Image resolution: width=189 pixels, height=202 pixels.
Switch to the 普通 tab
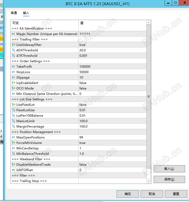[x=14, y=13]
